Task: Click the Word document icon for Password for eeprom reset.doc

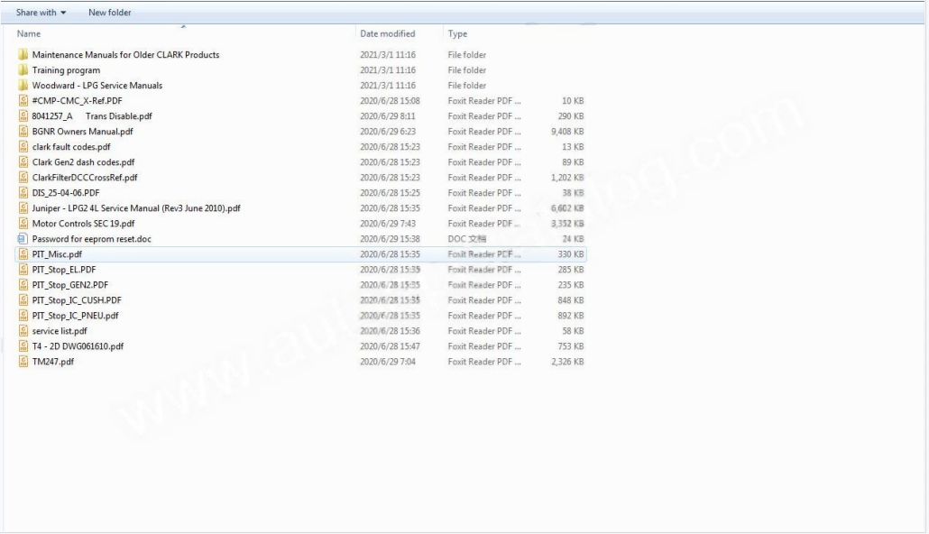Action: pyautogui.click(x=23, y=239)
